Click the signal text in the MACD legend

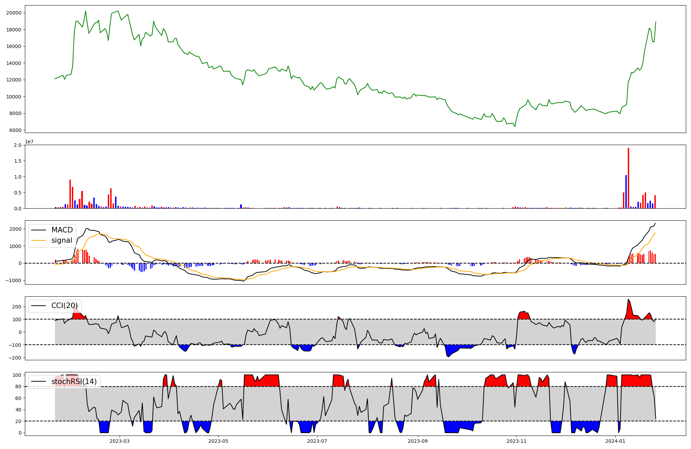pos(62,240)
